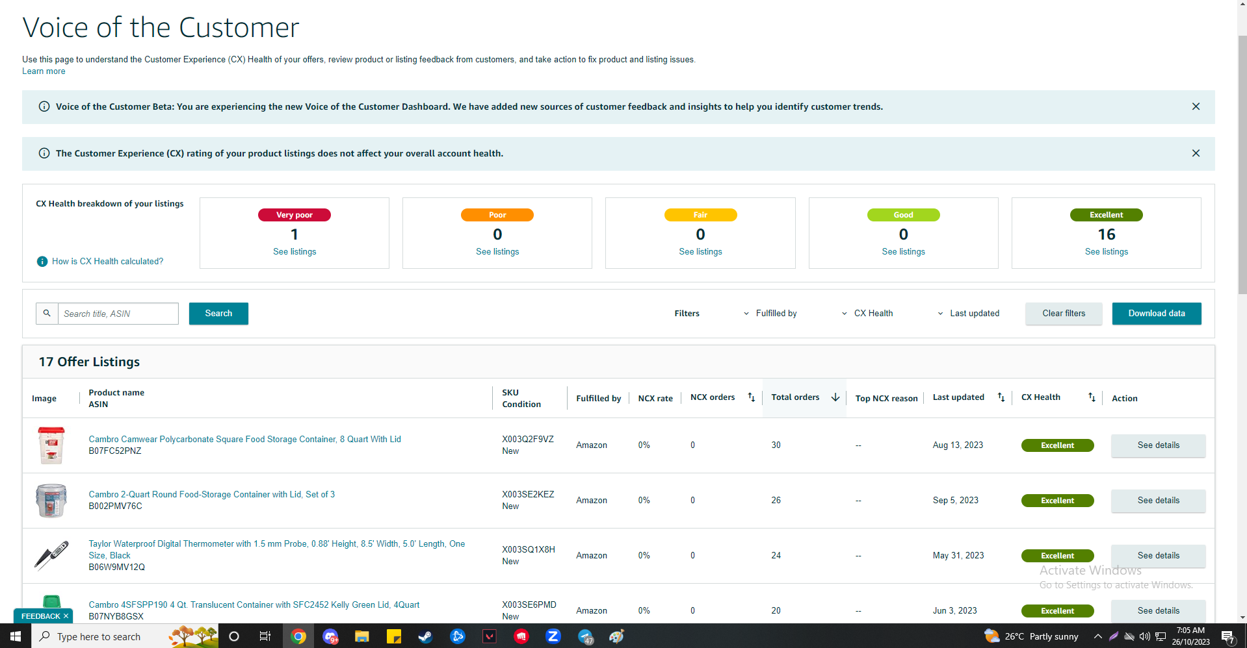This screenshot has width=1247, height=648.
Task: Open the Fulfilled by filter dropdown
Action: point(770,313)
